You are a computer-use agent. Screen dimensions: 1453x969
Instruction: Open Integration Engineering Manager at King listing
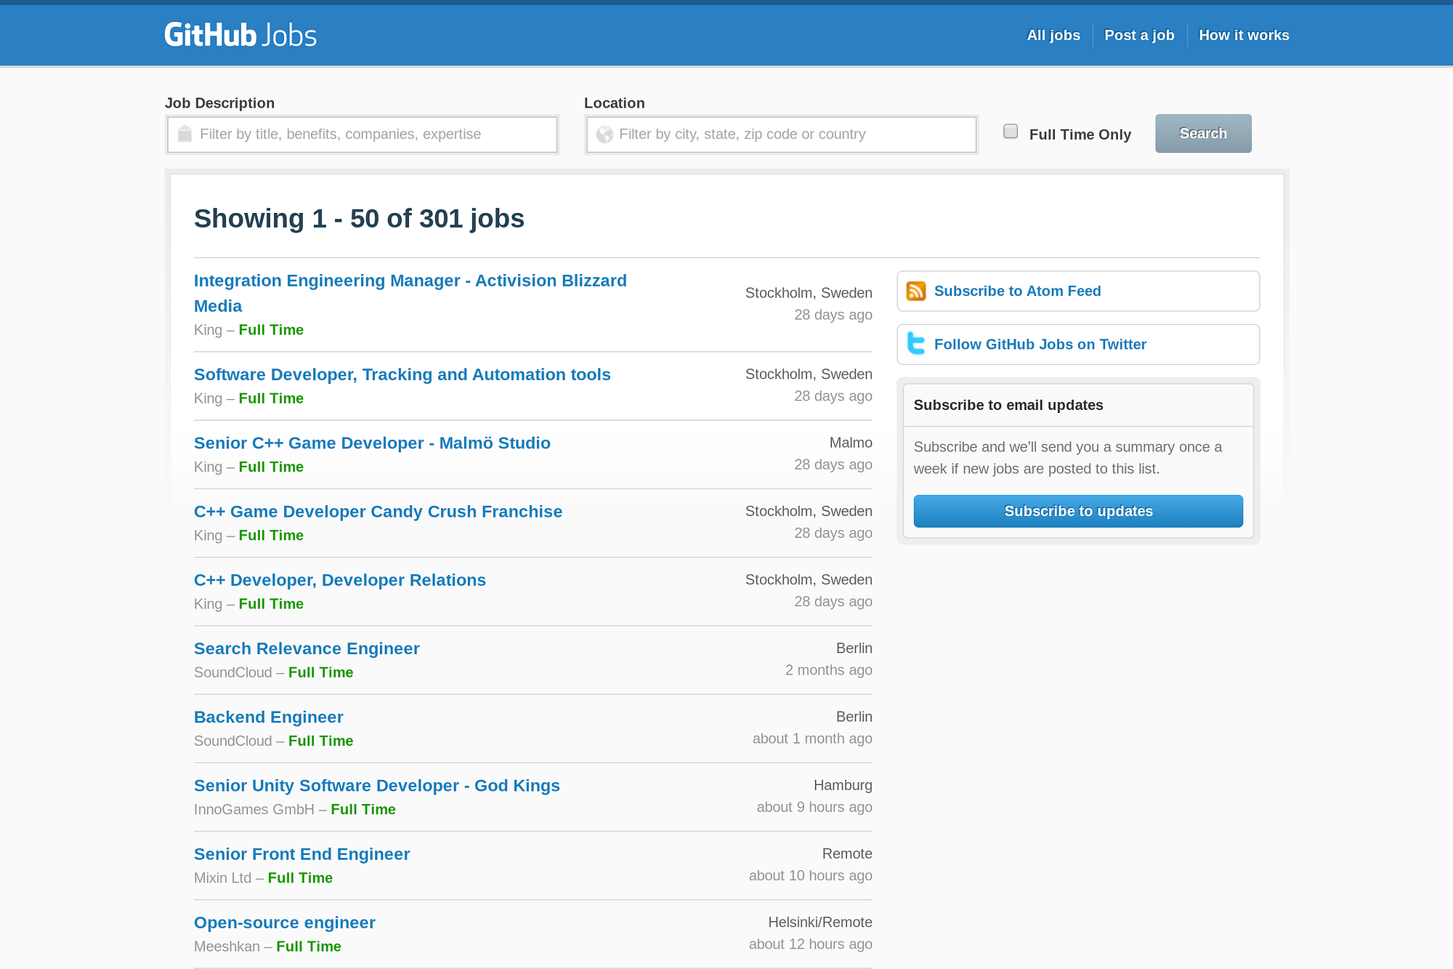410,292
